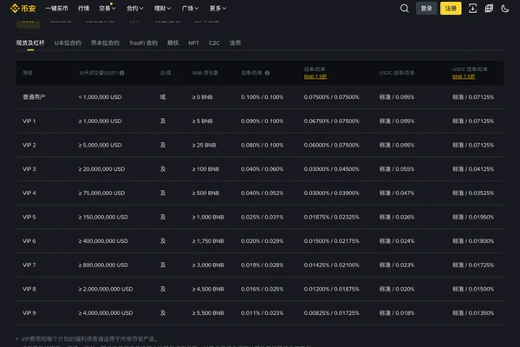
Task: Switch to the 法币 tab
Action: 235,43
